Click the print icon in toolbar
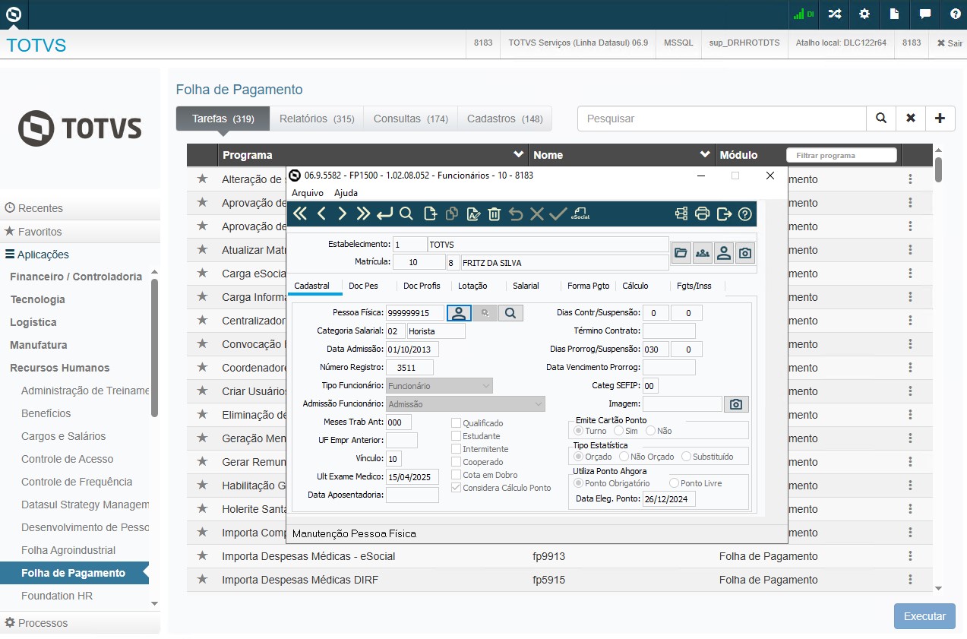 [x=703, y=214]
